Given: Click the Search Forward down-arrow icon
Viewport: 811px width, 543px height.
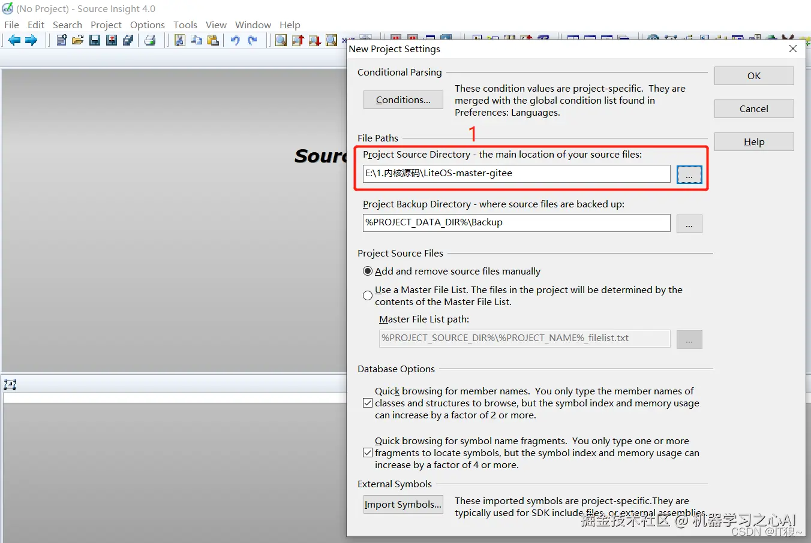Looking at the screenshot, I should tap(315, 40).
